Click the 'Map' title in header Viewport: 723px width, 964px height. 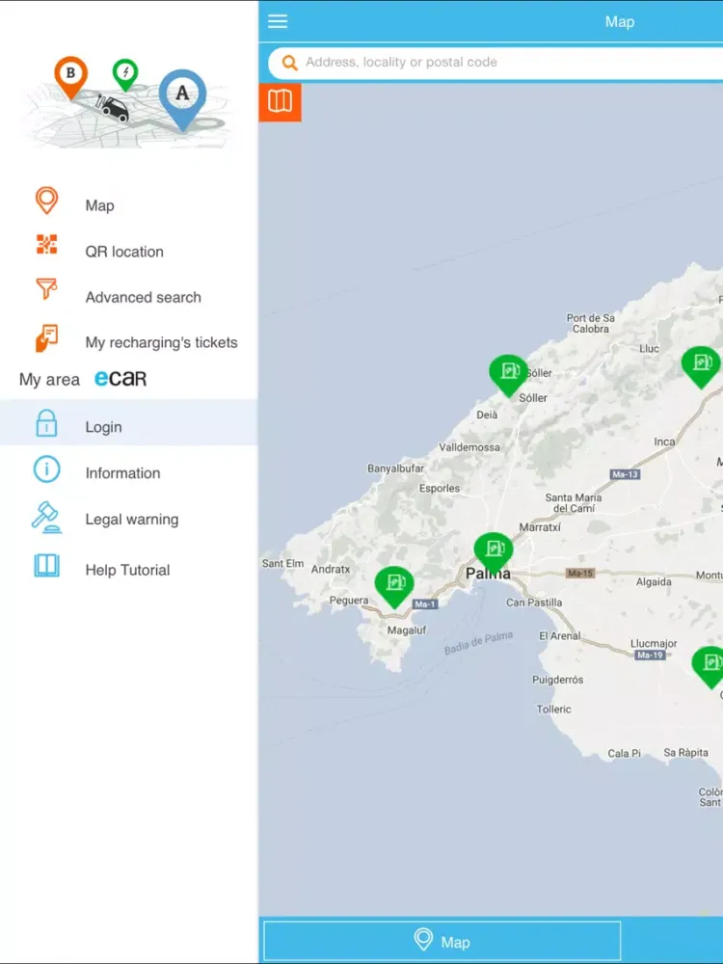(x=619, y=21)
